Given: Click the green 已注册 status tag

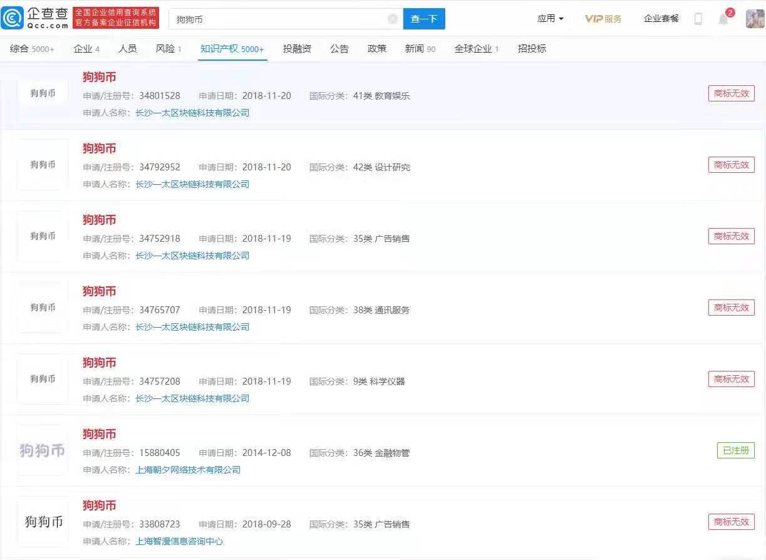Looking at the screenshot, I should tap(736, 451).
